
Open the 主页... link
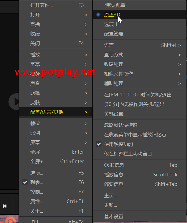coord(139,196)
